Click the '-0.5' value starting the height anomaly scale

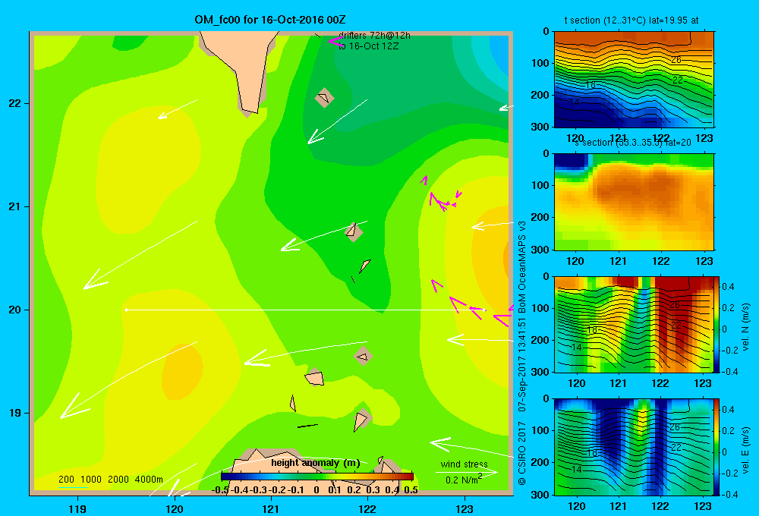(220, 489)
